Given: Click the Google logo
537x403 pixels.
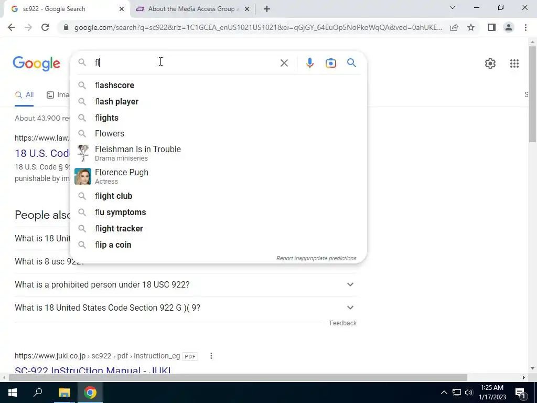Looking at the screenshot, I should pyautogui.click(x=37, y=63).
